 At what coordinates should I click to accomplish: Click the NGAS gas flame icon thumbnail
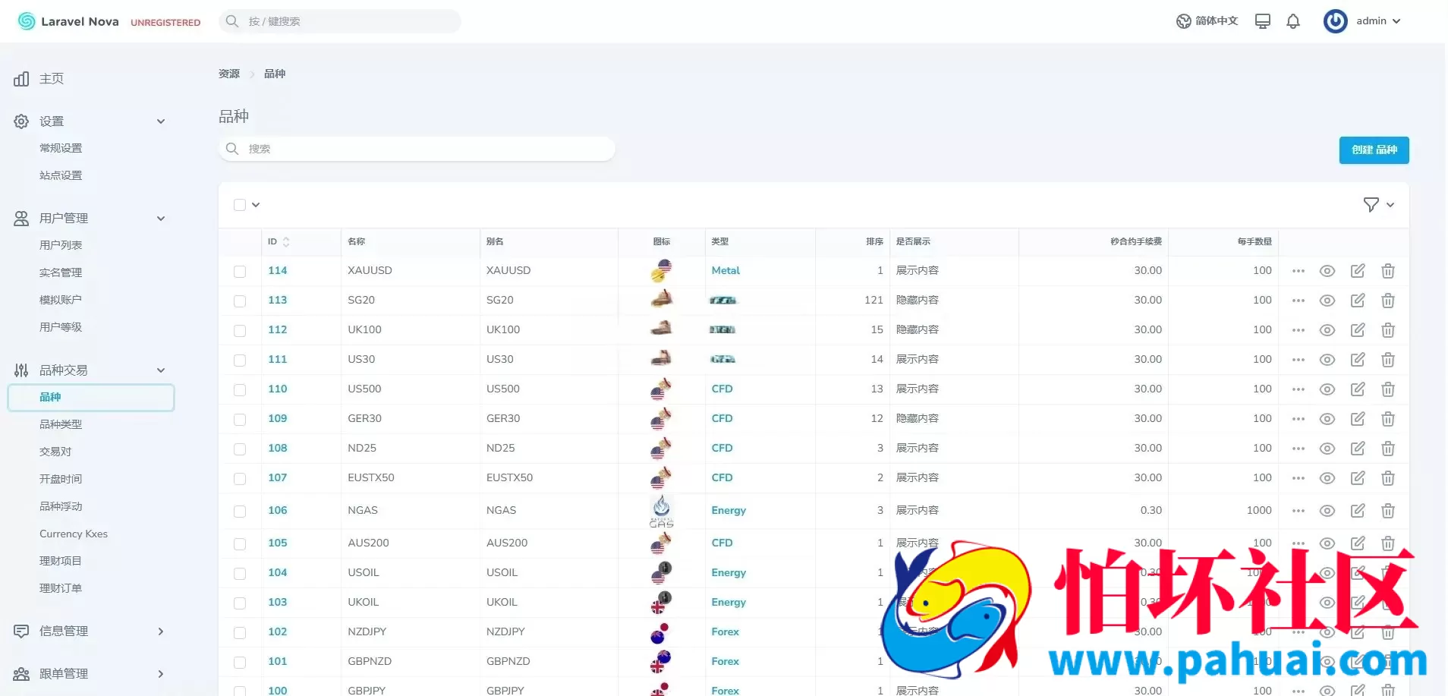coord(661,511)
